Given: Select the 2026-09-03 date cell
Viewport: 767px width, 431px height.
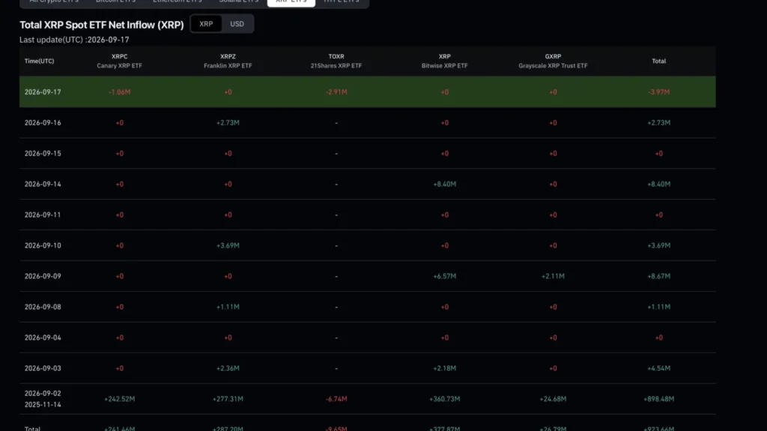Looking at the screenshot, I should 43,368.
